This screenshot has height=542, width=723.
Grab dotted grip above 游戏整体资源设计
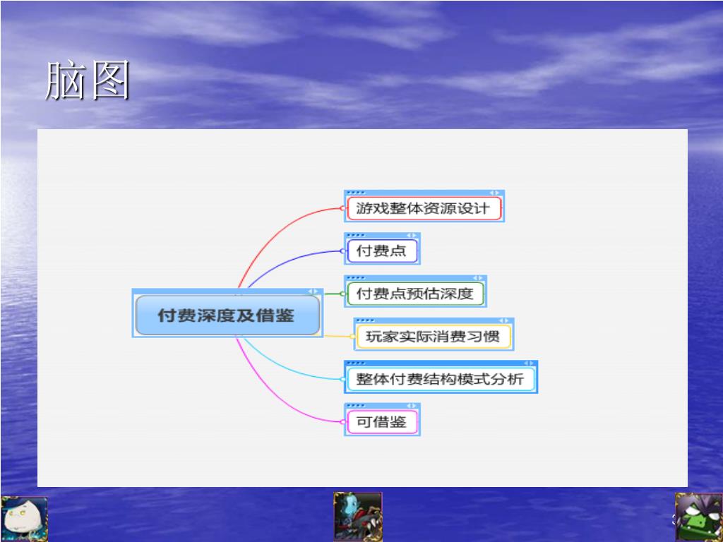356,193
